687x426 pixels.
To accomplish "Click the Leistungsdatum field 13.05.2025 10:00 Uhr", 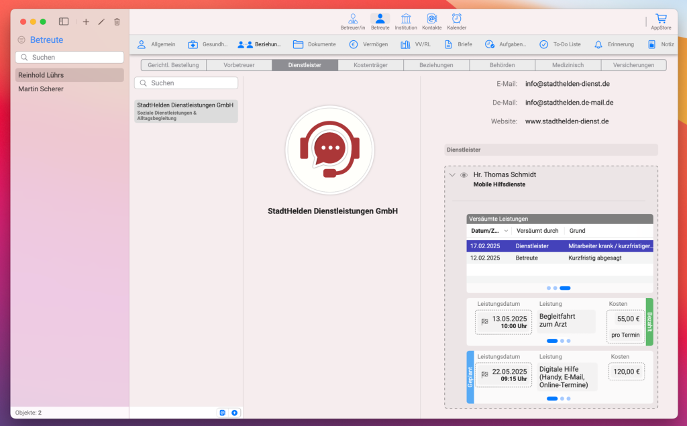I will pyautogui.click(x=503, y=322).
